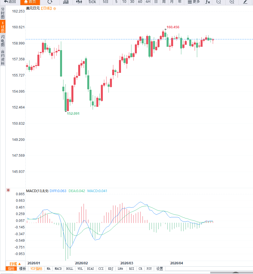Open the 日线 period selector
This screenshot has height=274, width=253.
coord(15,264)
